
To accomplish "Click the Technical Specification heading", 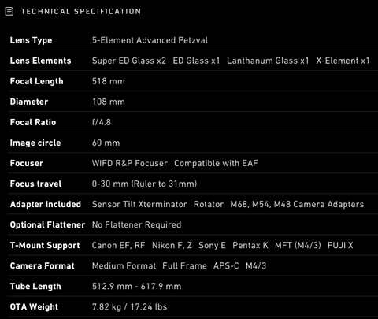I will point(81,12).
